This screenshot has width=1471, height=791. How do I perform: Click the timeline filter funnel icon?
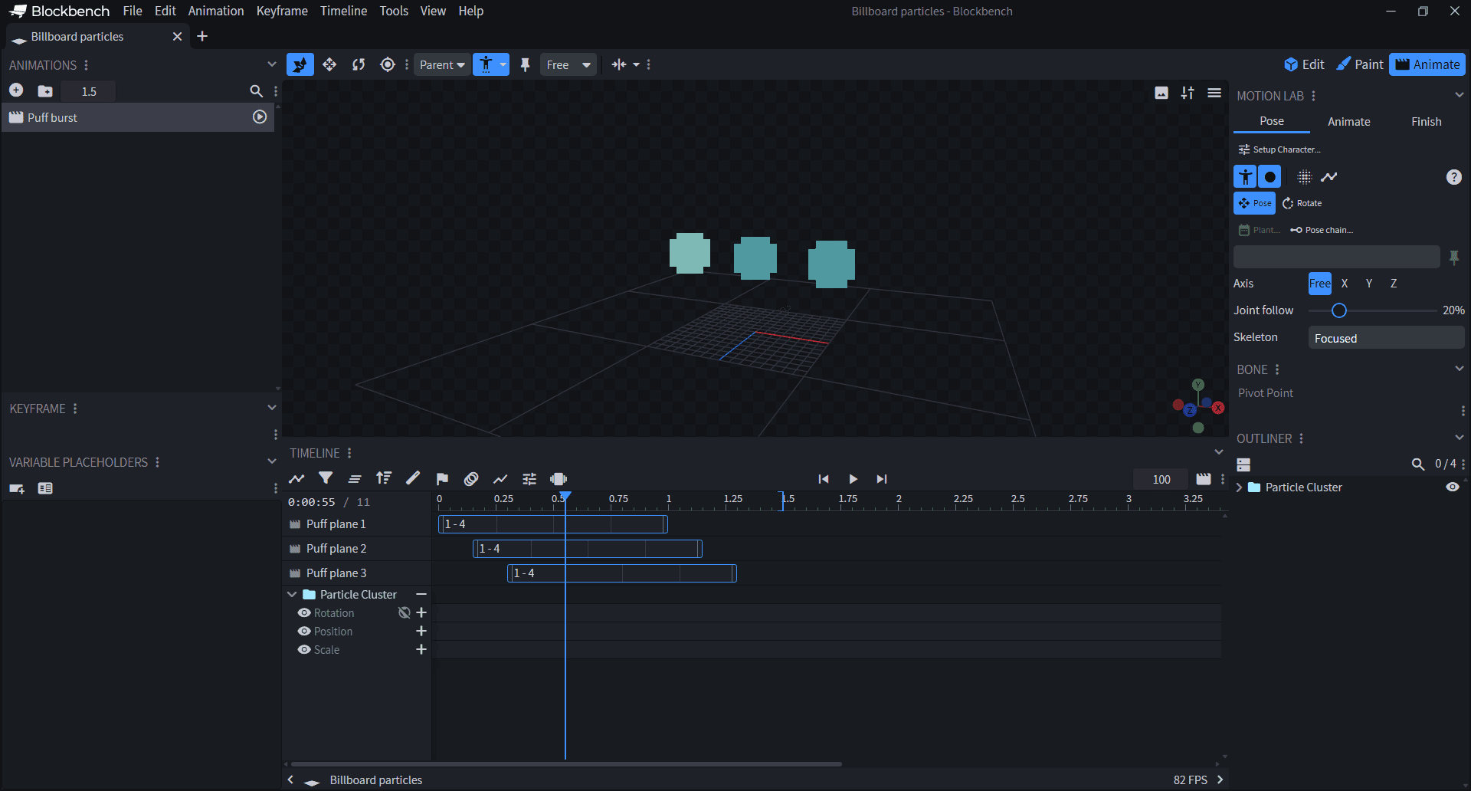click(x=326, y=478)
